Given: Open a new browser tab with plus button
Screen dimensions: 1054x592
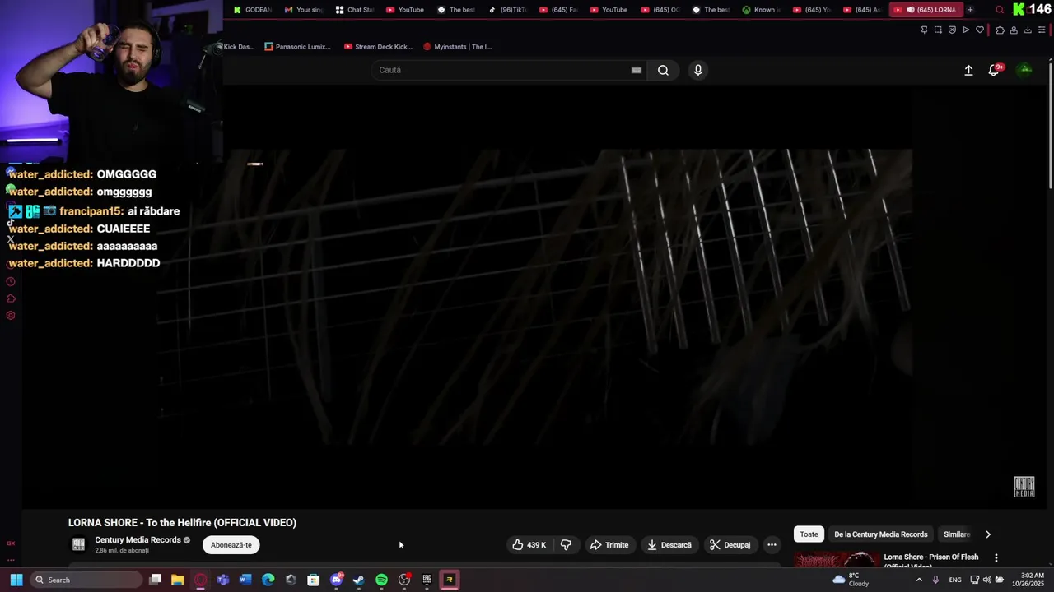Looking at the screenshot, I should (x=970, y=10).
